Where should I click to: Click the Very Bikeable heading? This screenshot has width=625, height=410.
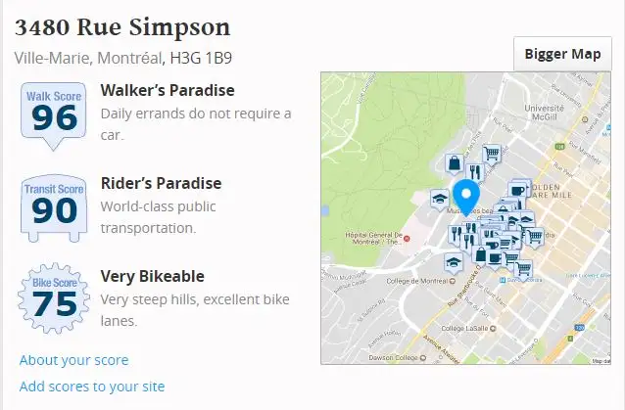click(x=152, y=277)
